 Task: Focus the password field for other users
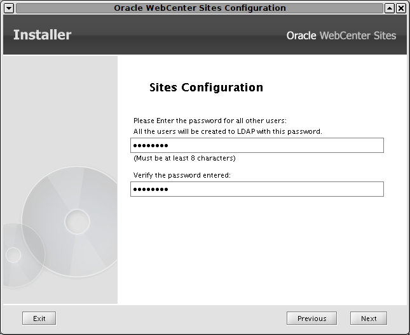[257, 145]
